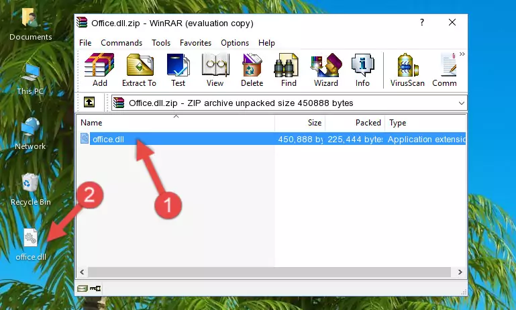Open the View file tool
The height and width of the screenshot is (310, 516).
[215, 70]
